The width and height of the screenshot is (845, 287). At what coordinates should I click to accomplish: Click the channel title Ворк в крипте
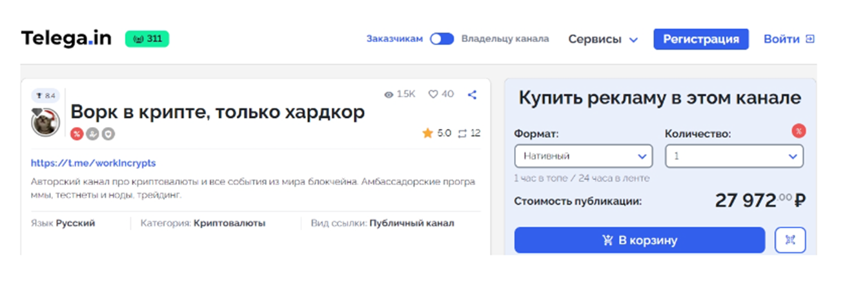point(218,112)
